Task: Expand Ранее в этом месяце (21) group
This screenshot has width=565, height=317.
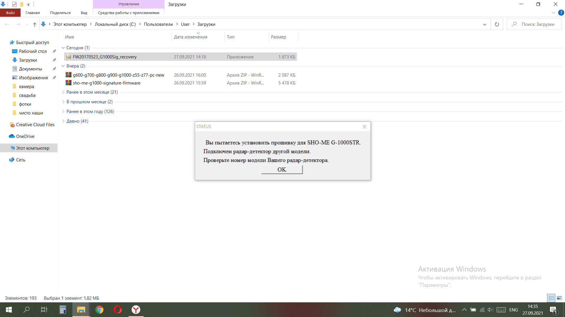Action: pyautogui.click(x=63, y=92)
